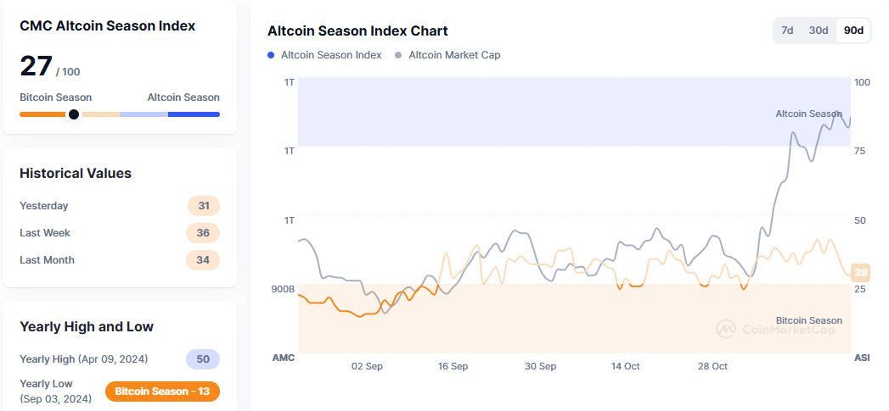Screen dimensions: 889x411
Task: Click the Altcoin Market Cap legend label
Action: point(454,55)
